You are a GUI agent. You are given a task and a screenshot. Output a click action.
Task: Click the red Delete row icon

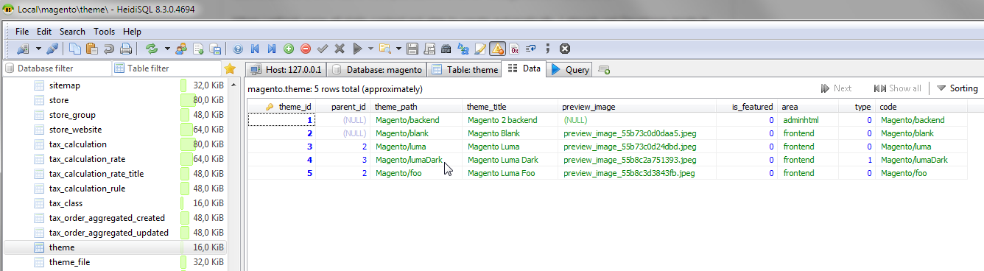pyautogui.click(x=306, y=49)
